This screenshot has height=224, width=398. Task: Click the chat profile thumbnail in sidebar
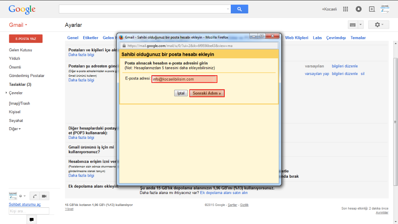pos(13,196)
